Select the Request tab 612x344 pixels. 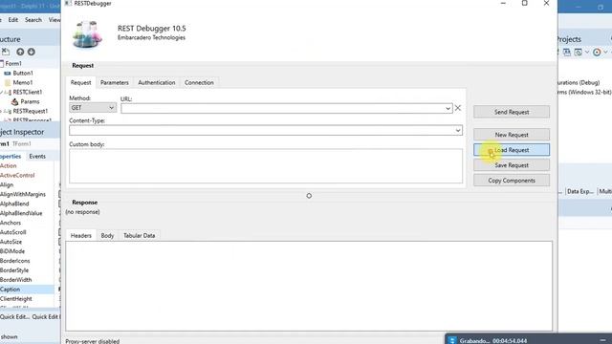click(x=80, y=83)
